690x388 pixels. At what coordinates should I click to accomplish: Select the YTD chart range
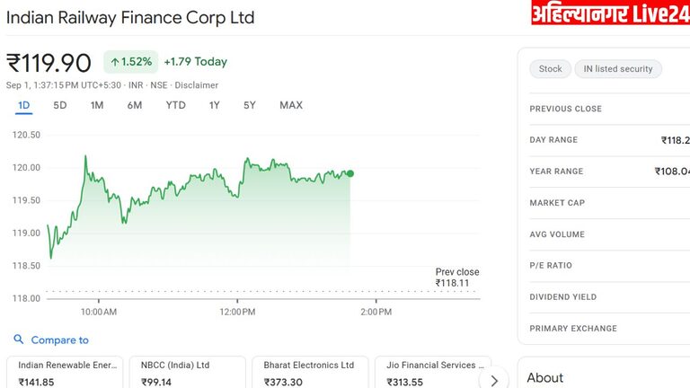[176, 105]
